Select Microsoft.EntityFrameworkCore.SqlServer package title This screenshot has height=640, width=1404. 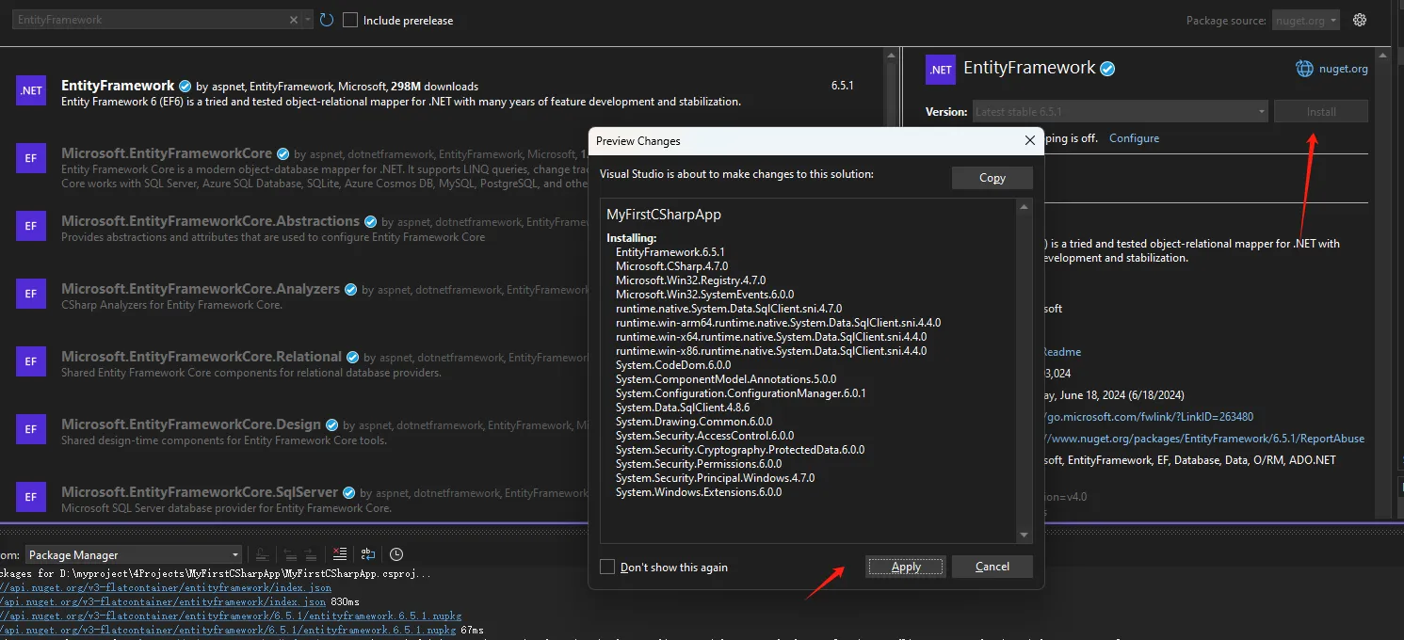point(200,492)
